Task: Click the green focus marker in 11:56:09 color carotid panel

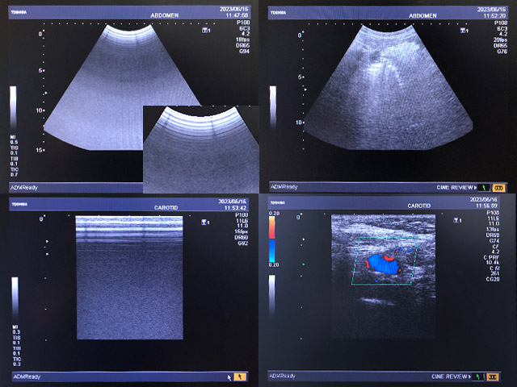Action: point(304,264)
